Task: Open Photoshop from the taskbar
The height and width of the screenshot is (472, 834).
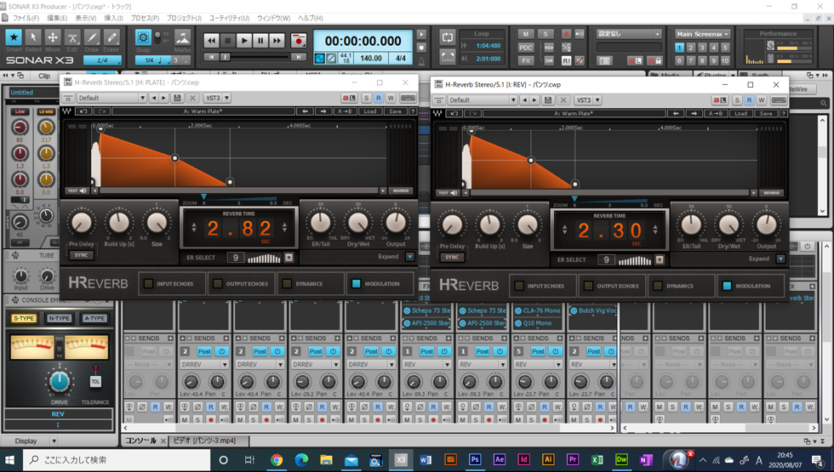Action: point(475,460)
